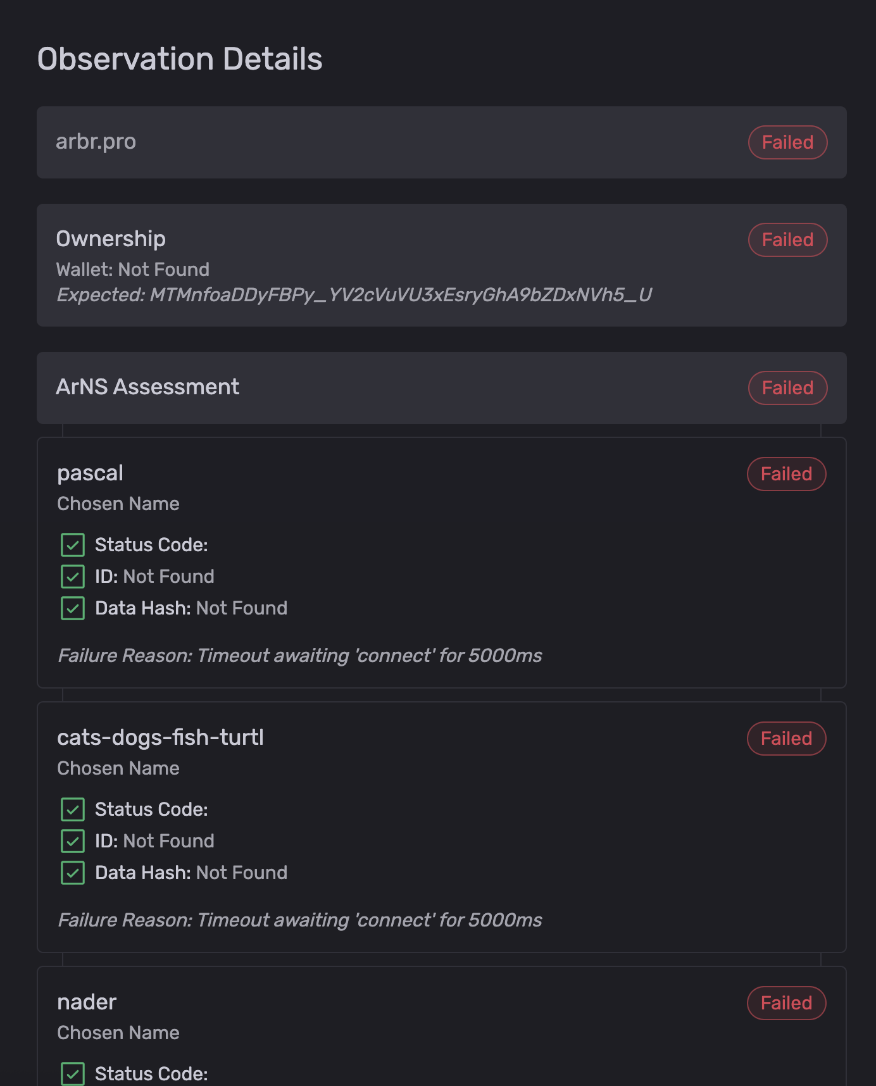Click the Failed badge for nader
This screenshot has width=876, height=1086.
pos(786,1003)
